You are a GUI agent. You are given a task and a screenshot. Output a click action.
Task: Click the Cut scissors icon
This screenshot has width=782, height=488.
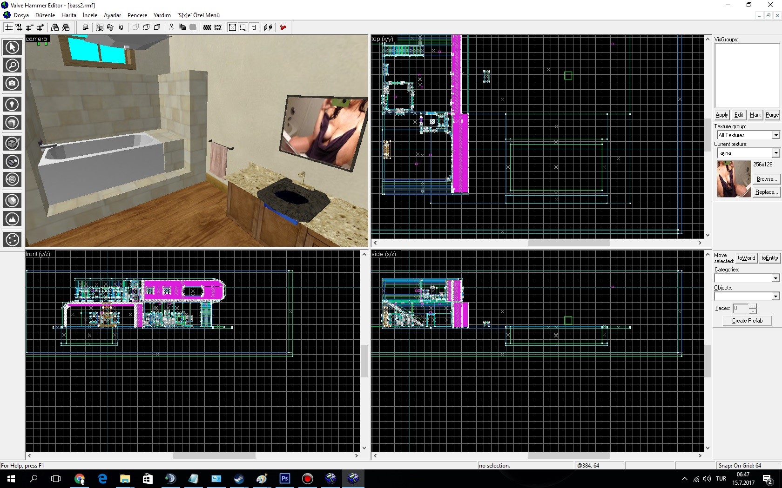171,27
